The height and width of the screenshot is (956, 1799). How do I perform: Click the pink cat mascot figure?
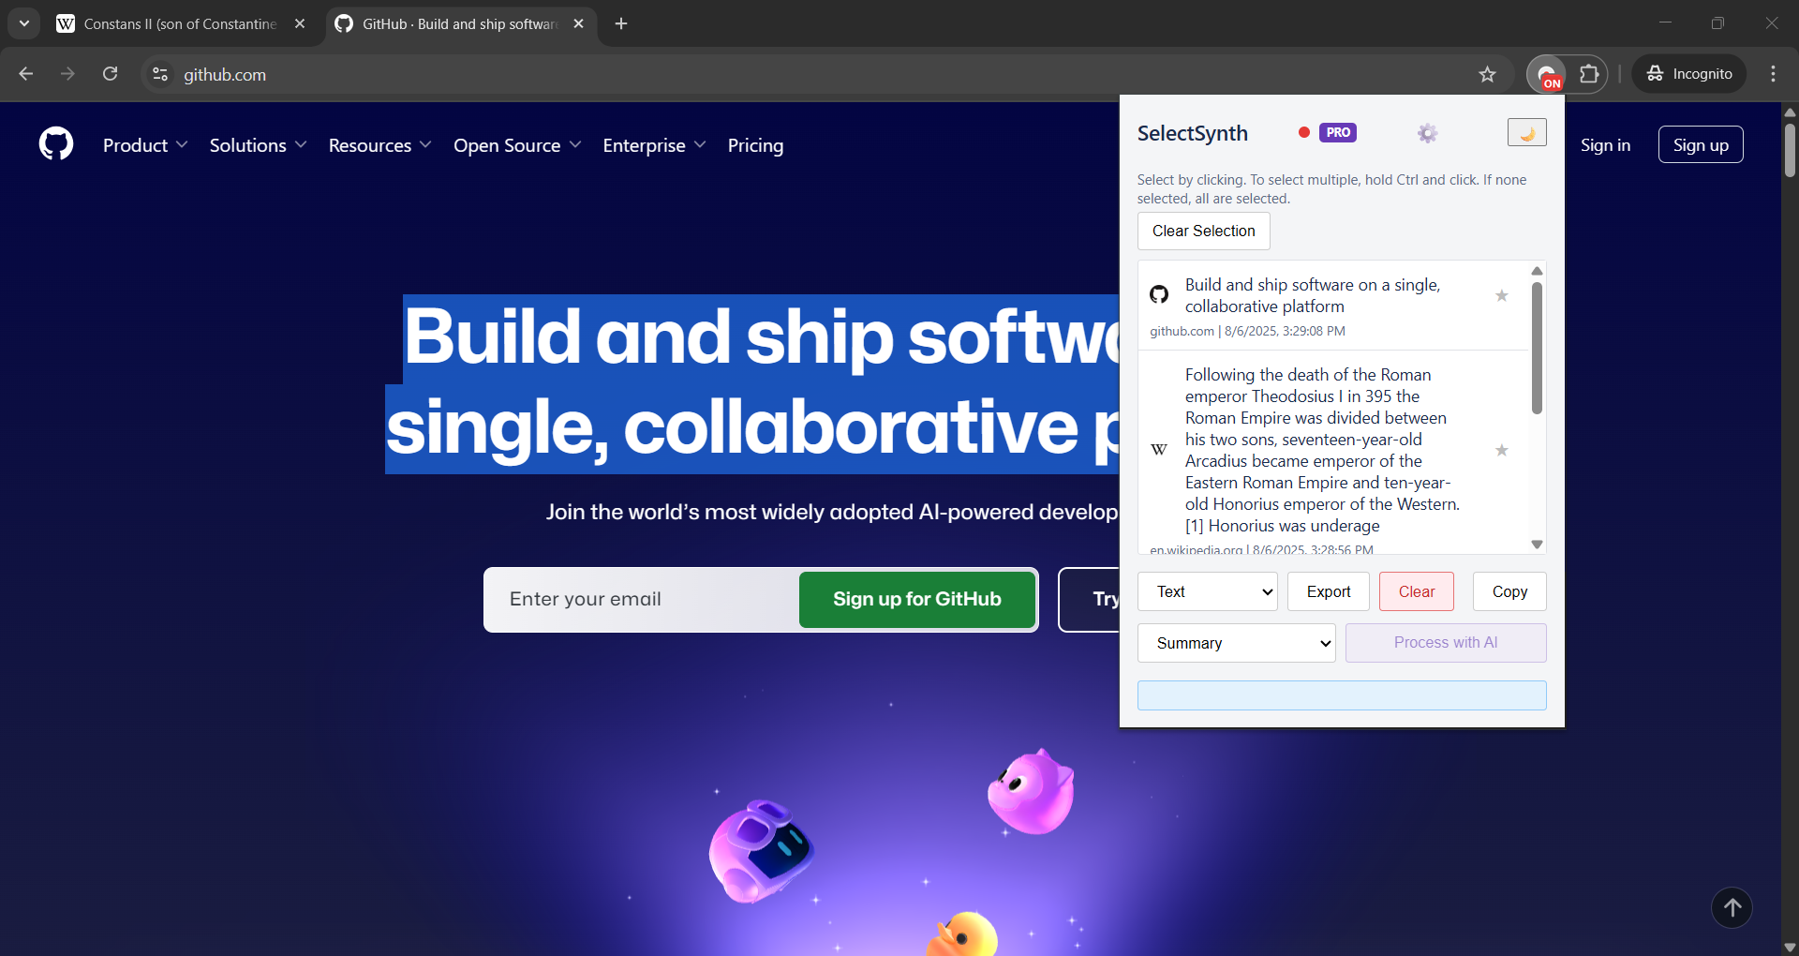pyautogui.click(x=1031, y=792)
